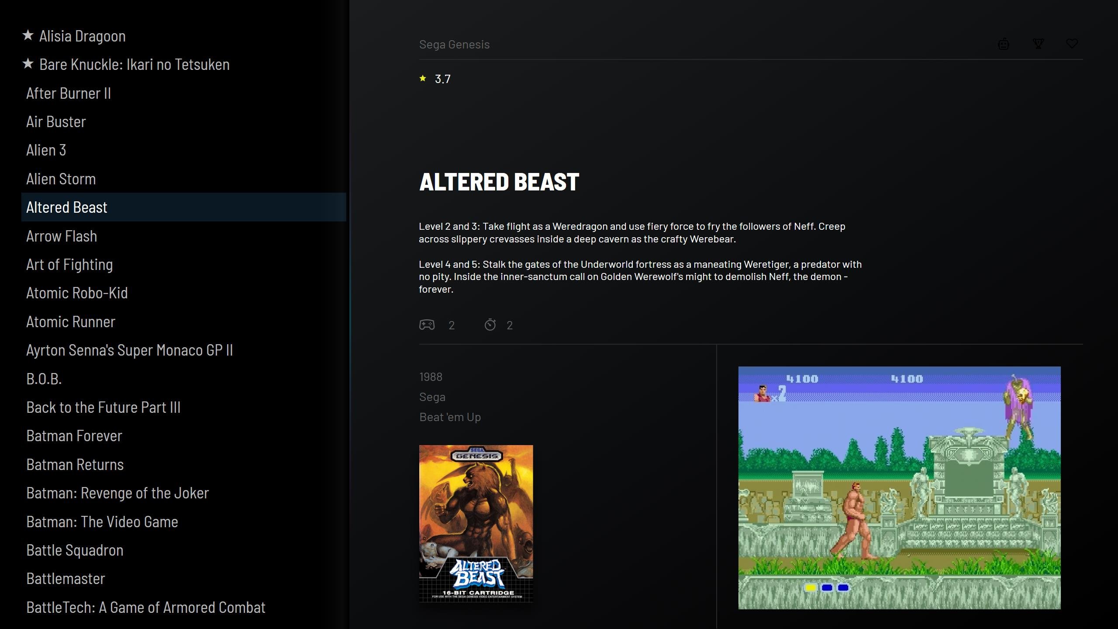This screenshot has width=1118, height=629.
Task: Click the Level 4 and 5 description paragraph
Action: pos(640,276)
